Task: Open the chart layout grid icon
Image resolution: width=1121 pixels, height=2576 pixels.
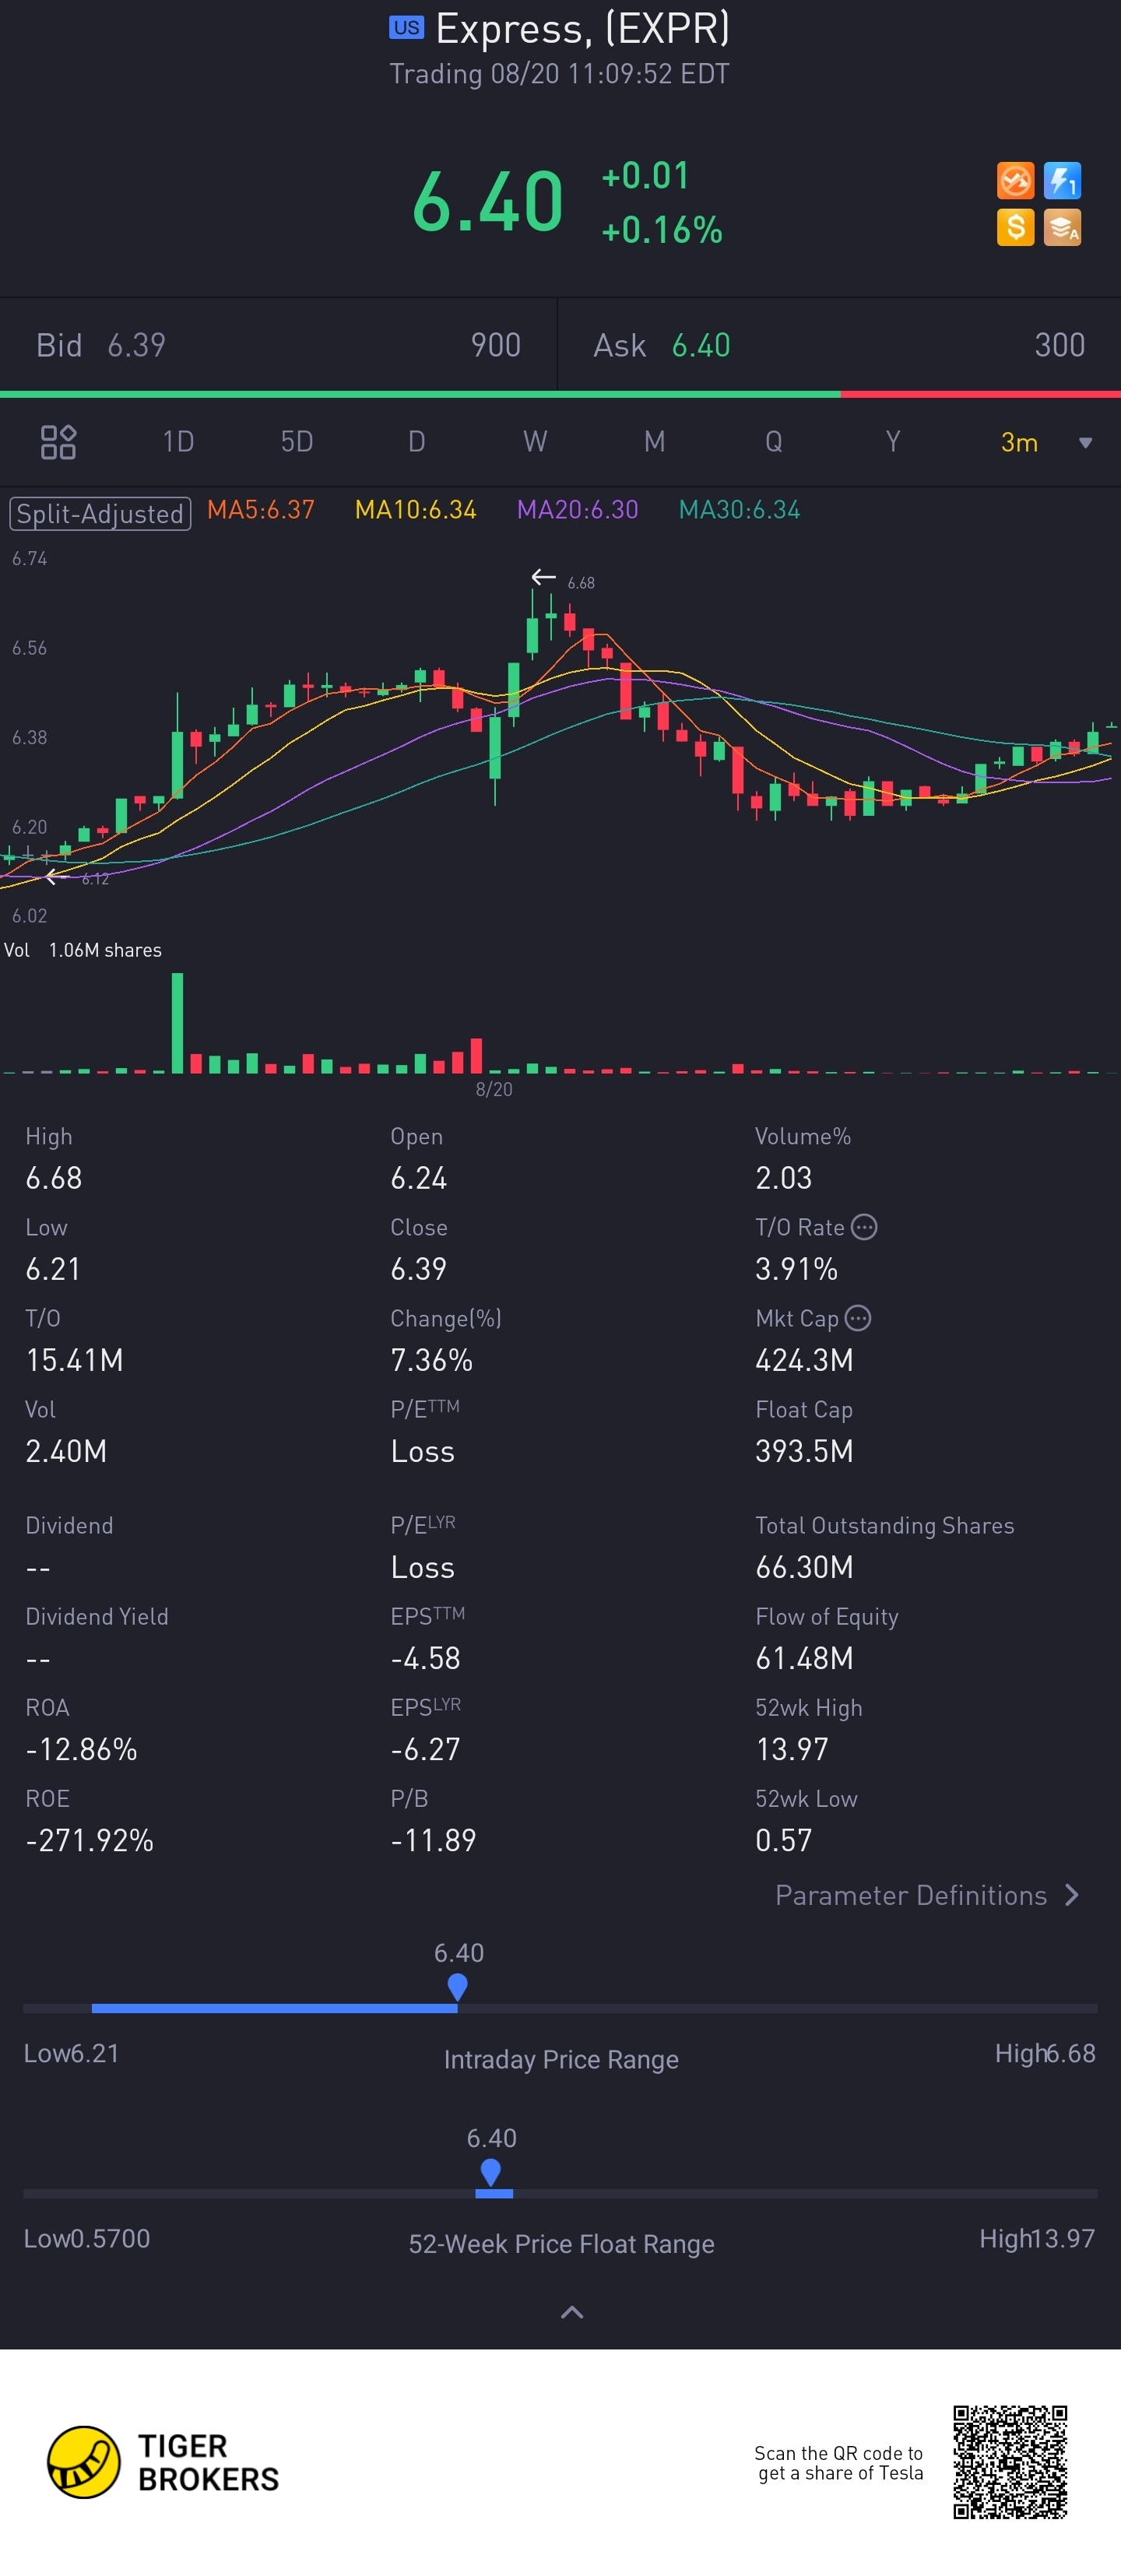Action: tap(58, 441)
